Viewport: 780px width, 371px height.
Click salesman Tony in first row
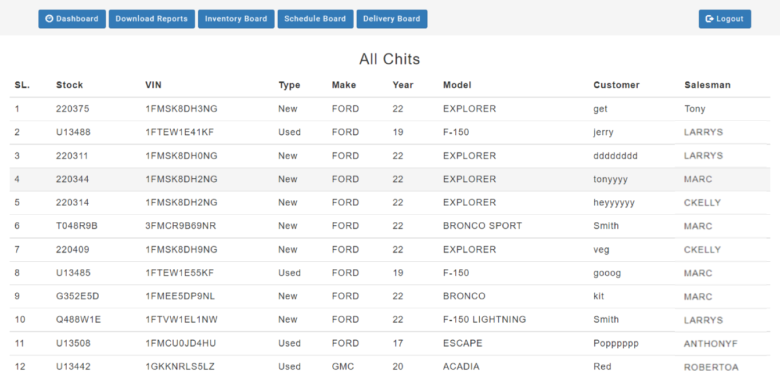click(695, 109)
